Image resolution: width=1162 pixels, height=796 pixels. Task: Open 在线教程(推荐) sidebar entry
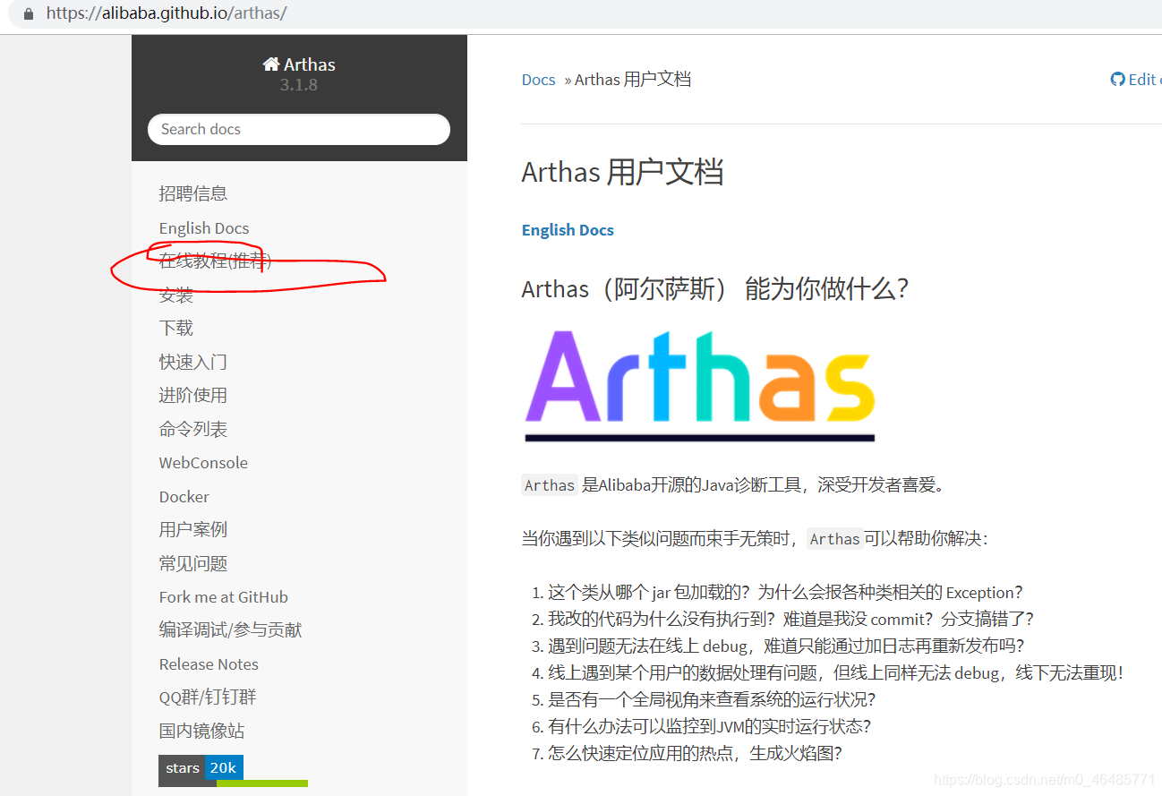point(215,261)
